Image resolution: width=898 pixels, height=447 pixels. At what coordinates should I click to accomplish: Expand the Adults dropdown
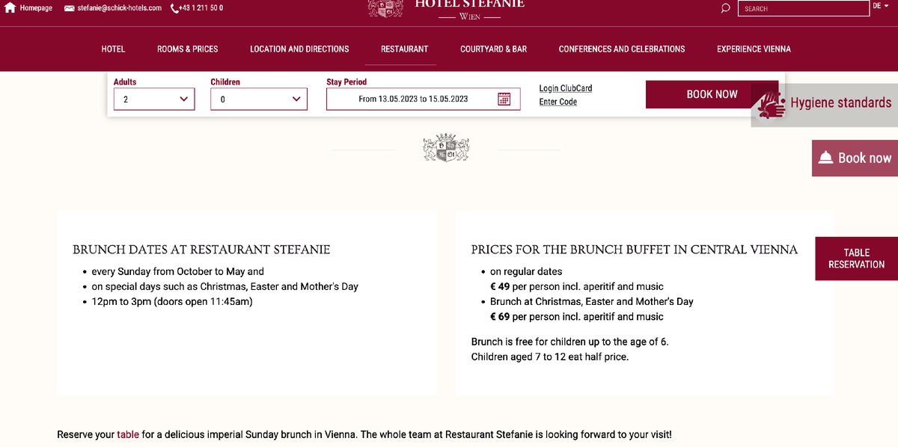154,99
